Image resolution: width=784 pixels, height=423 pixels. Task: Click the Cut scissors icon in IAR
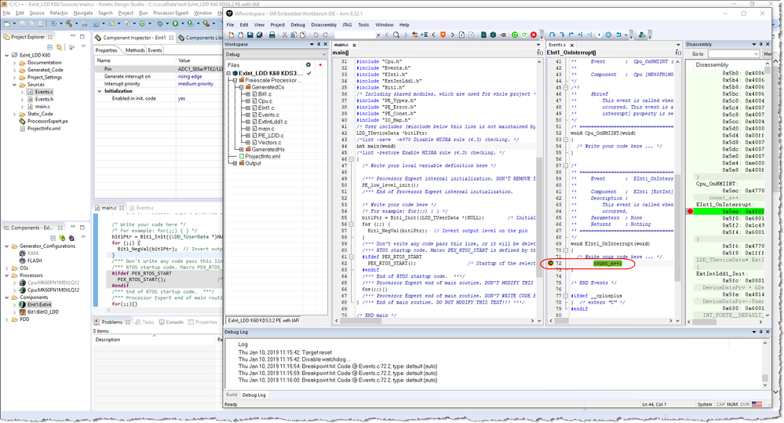285,35
